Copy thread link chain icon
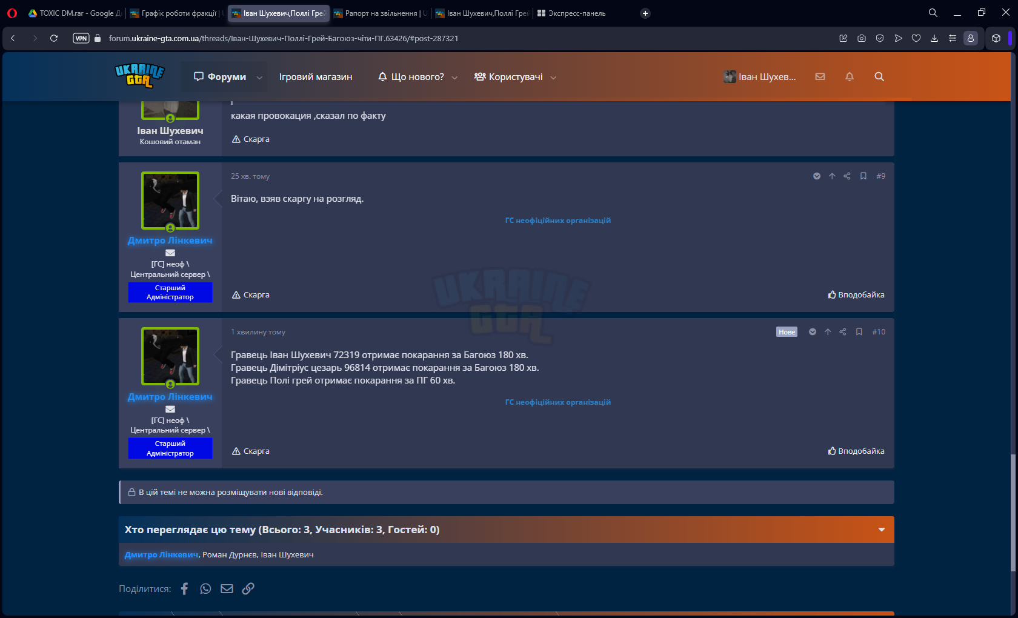Viewport: 1018px width, 618px height. (x=248, y=589)
